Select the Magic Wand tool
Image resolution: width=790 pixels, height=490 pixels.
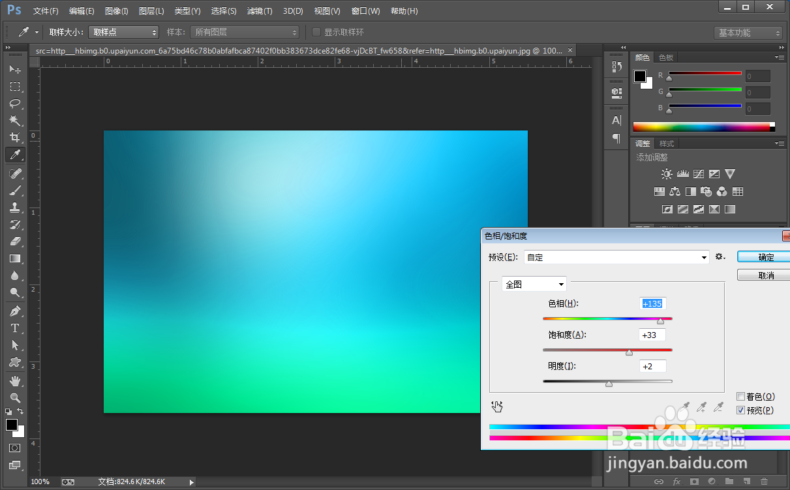15,121
